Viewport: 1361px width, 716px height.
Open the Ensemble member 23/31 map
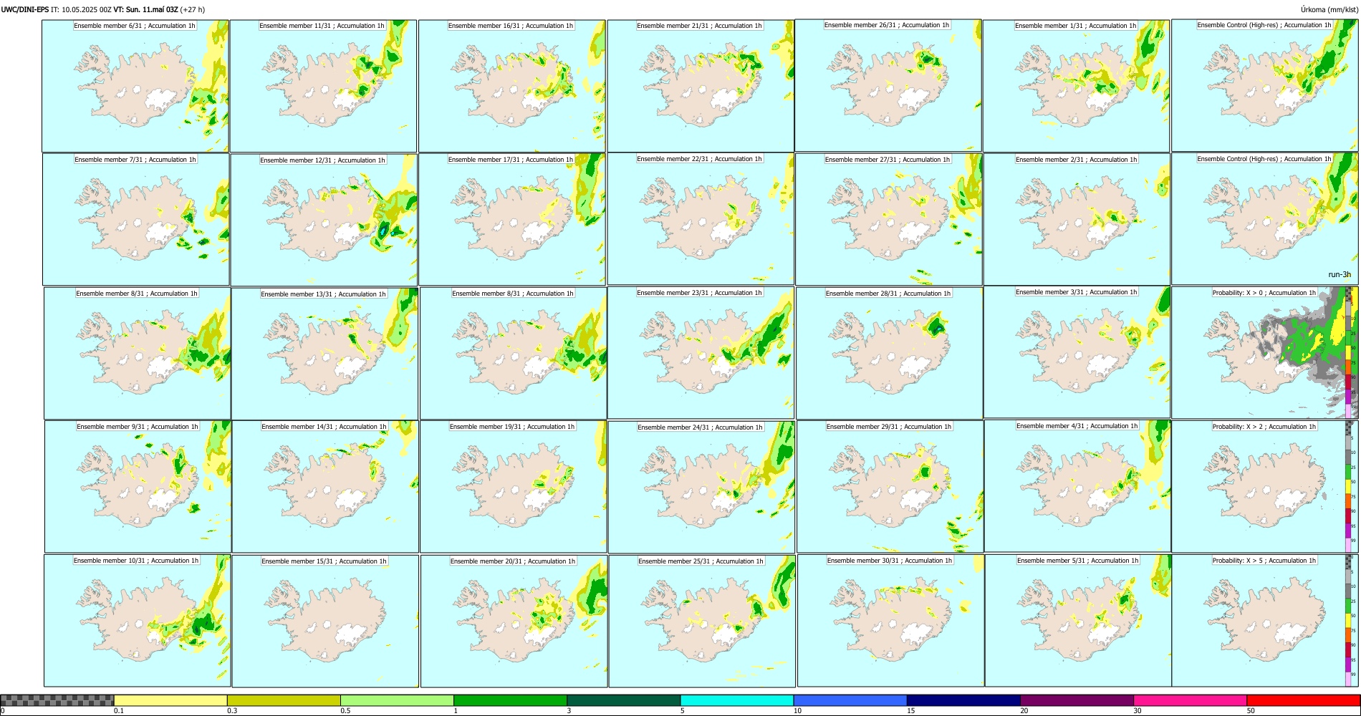pos(701,352)
